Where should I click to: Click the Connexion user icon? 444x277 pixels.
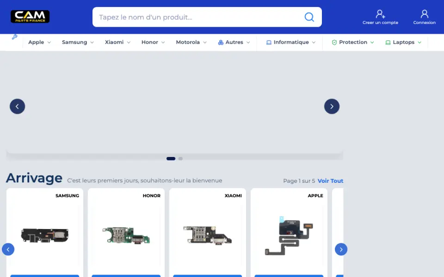424,13
